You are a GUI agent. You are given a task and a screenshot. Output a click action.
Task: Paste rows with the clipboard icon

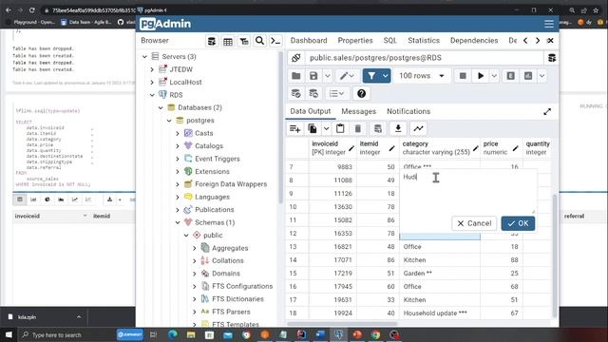click(x=340, y=129)
